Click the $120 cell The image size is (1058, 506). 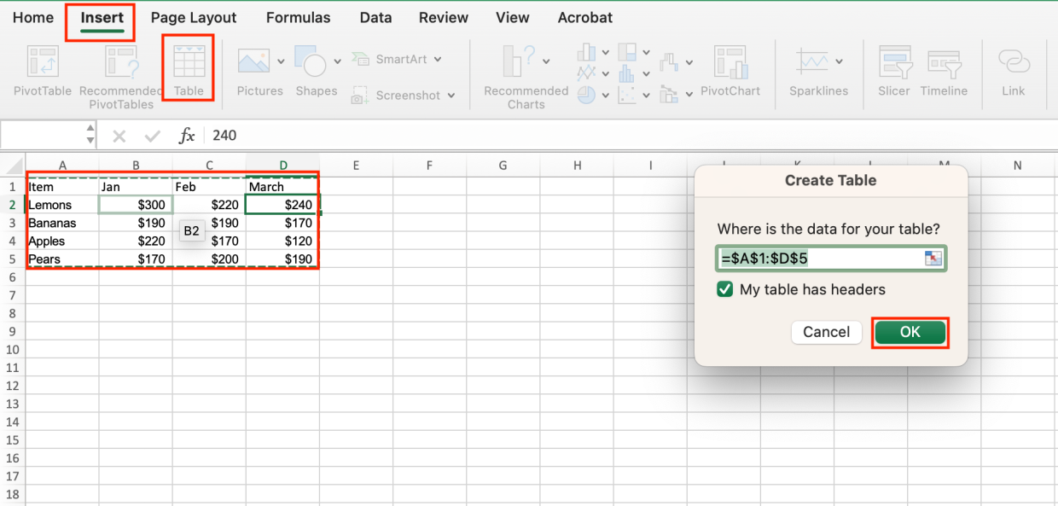[282, 241]
